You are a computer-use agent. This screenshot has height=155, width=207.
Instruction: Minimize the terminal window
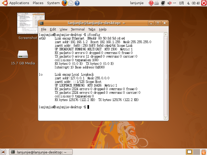tap(151, 23)
